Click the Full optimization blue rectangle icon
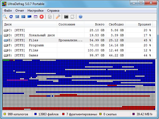Viewport: 159px width, 119px height. (29, 16)
